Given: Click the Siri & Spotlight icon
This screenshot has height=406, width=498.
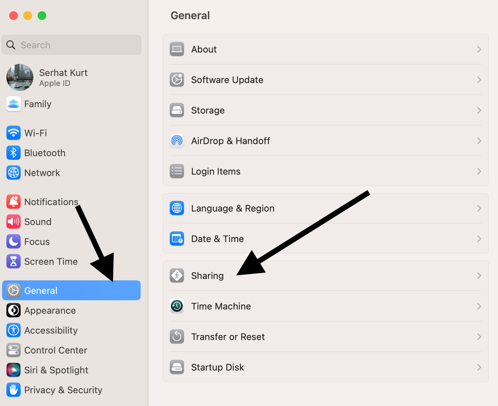Looking at the screenshot, I should 13,370.
